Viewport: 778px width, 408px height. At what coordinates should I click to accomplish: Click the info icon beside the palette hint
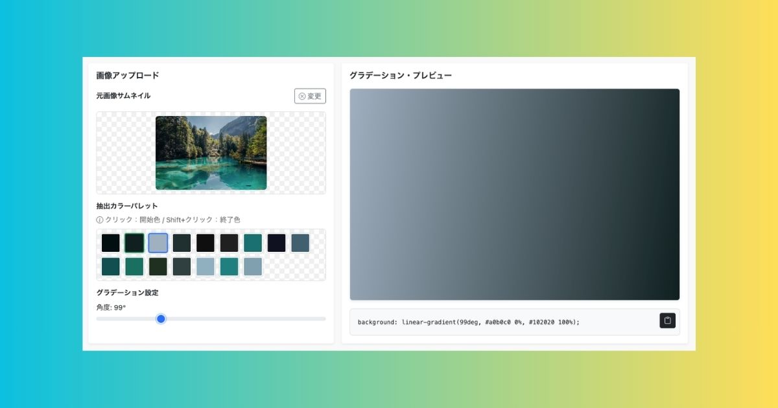100,220
